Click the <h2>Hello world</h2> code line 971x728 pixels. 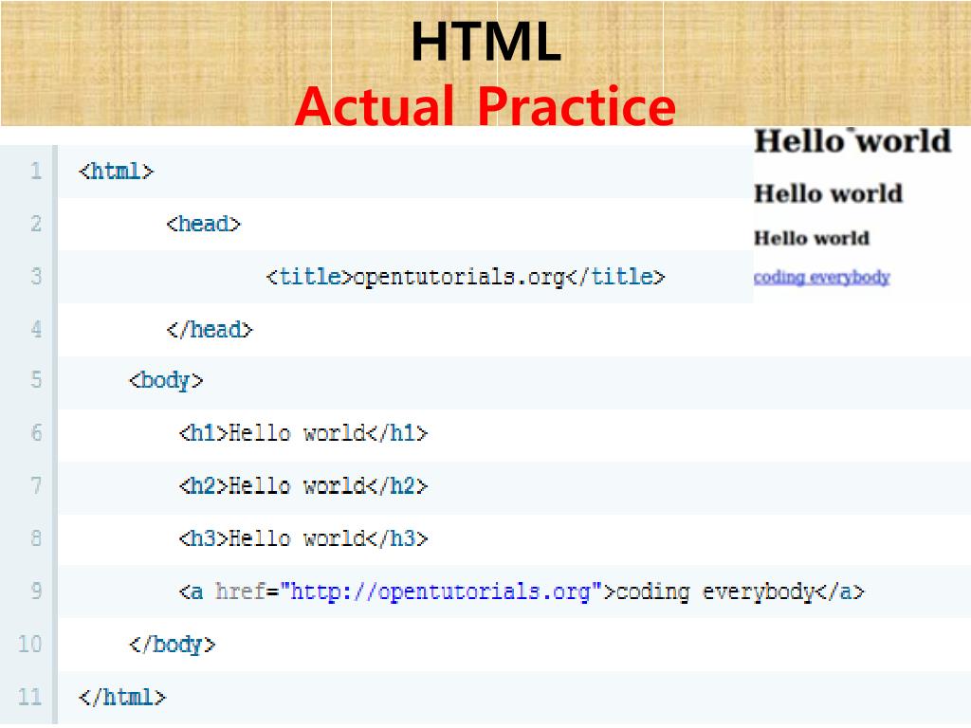(x=302, y=485)
